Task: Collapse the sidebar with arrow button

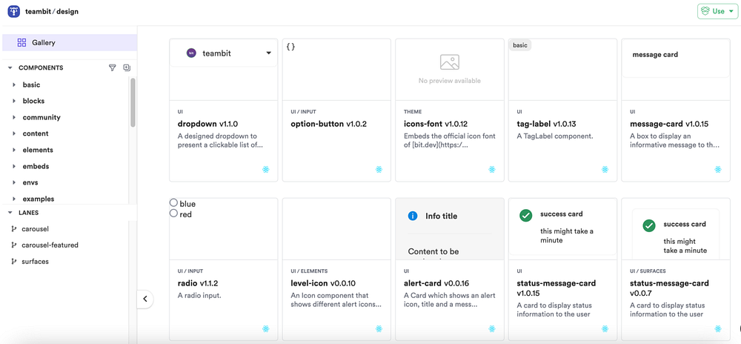Action: tap(145, 299)
